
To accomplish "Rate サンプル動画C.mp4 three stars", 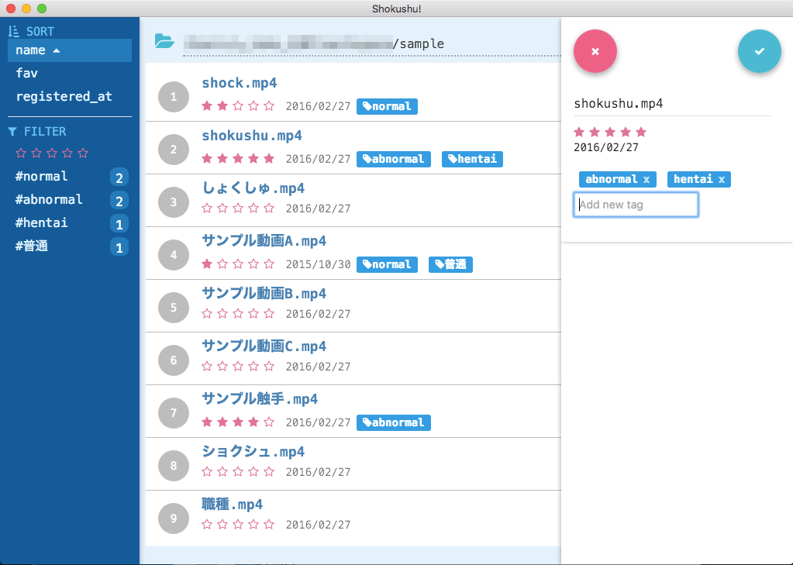I will (238, 366).
